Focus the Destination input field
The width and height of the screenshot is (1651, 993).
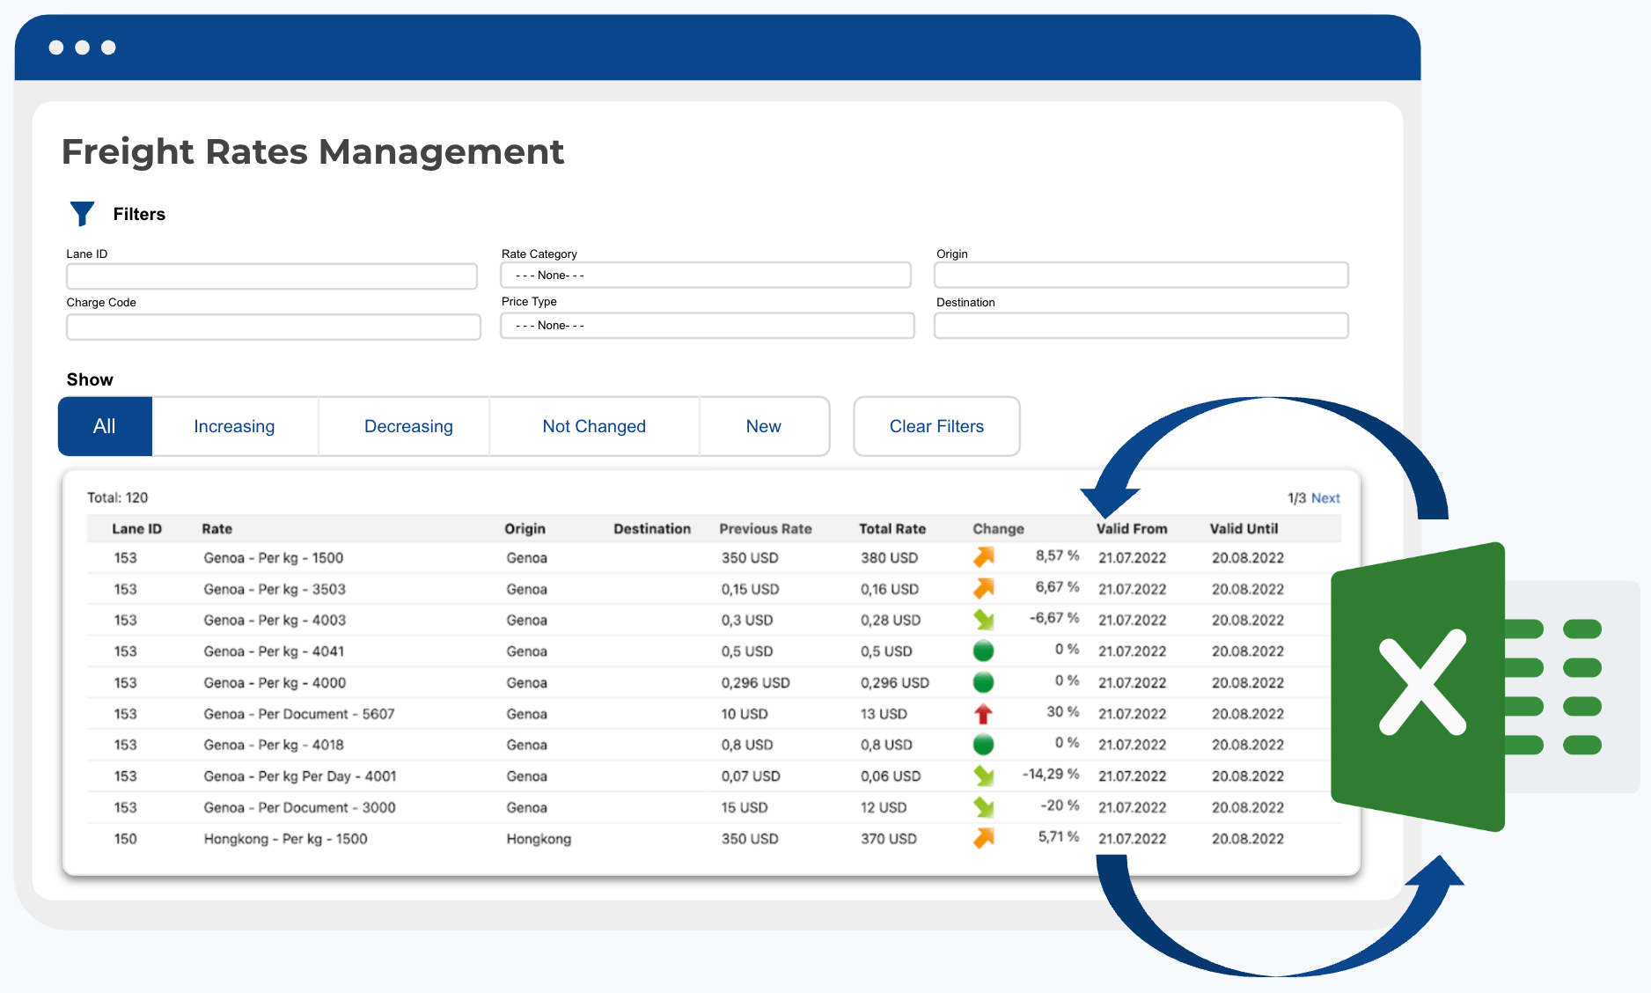(1141, 326)
